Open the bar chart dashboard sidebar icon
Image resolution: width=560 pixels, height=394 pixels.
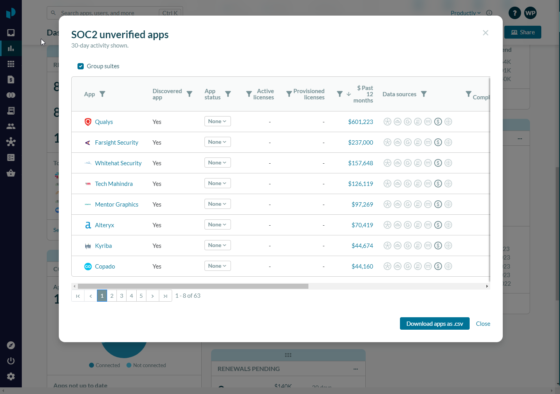(11, 48)
